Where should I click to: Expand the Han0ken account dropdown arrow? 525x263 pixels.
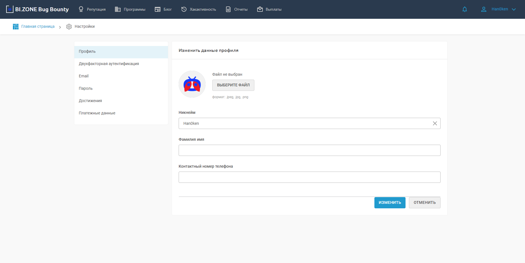514,9
